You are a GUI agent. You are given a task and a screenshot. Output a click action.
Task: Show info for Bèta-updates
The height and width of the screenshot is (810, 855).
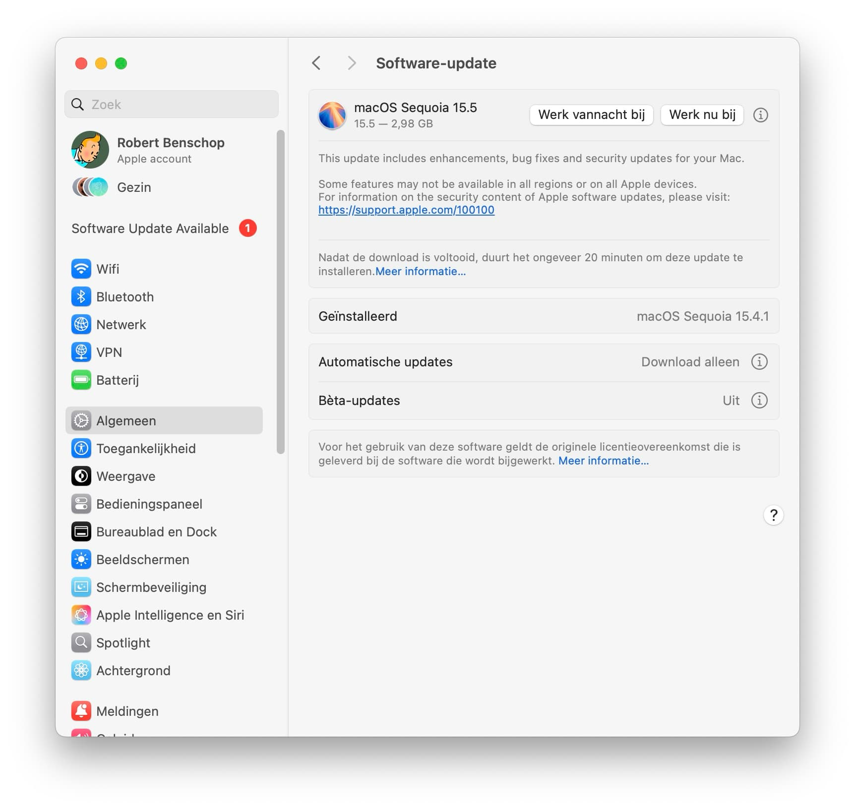click(759, 401)
